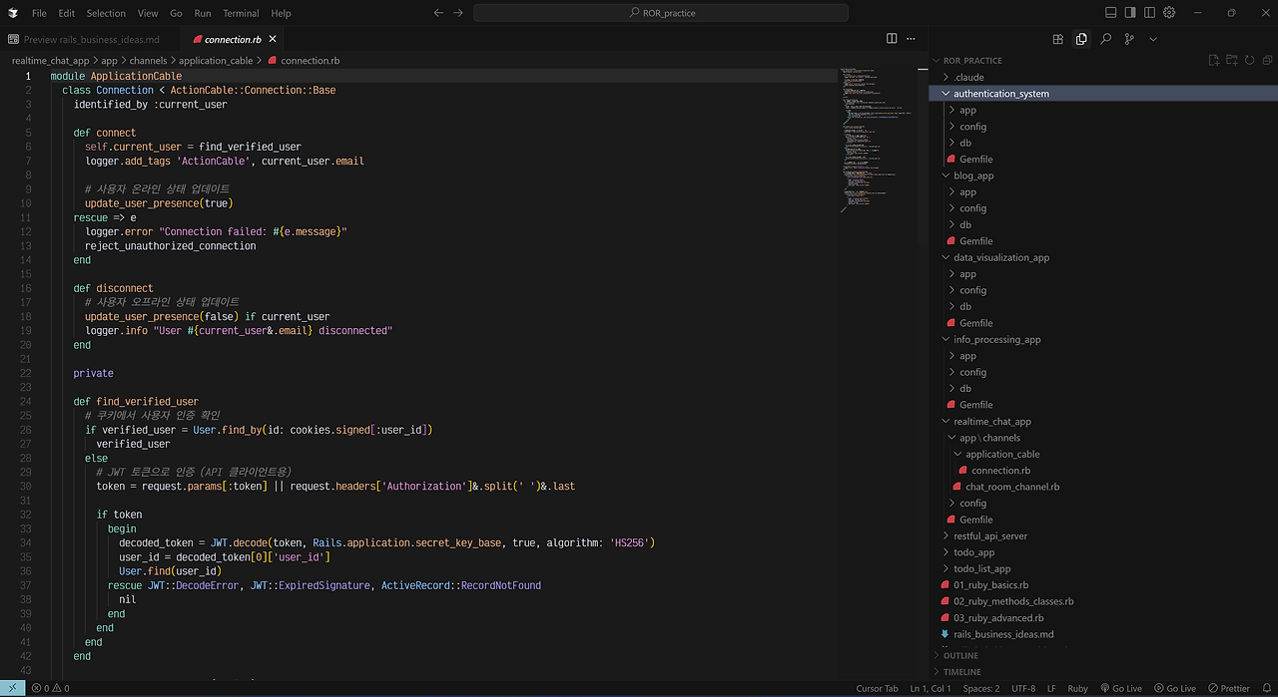Open the Selection menu
The width and height of the screenshot is (1278, 697).
106,13
